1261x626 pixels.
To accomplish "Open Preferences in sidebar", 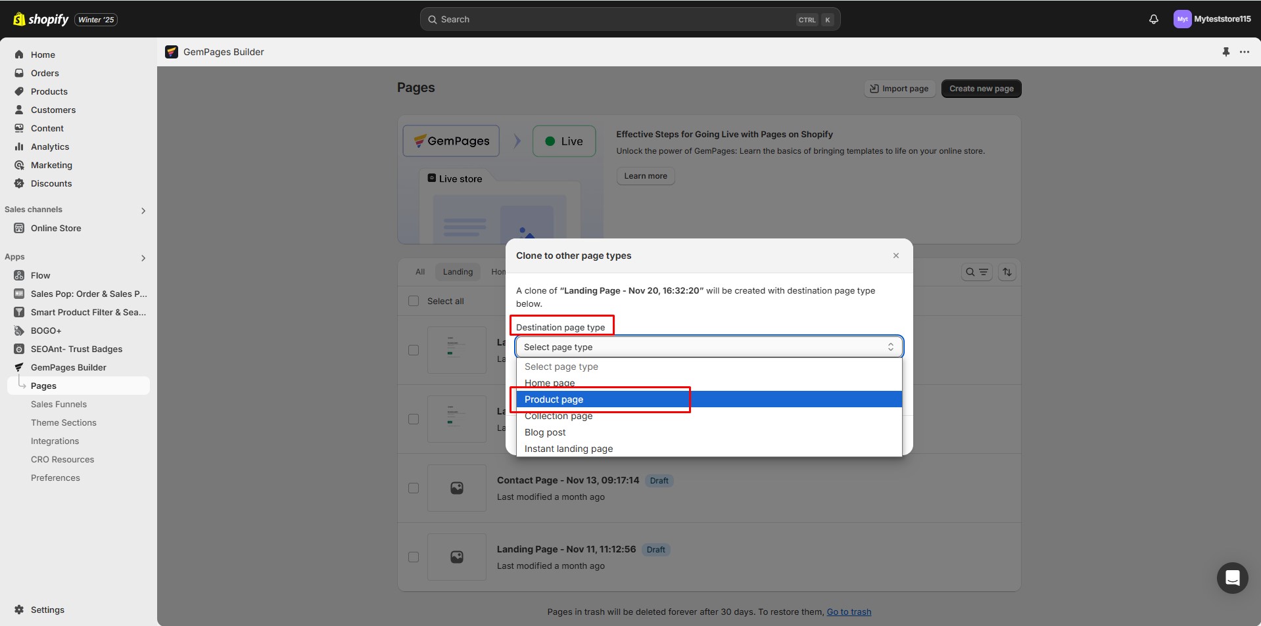I will click(55, 478).
